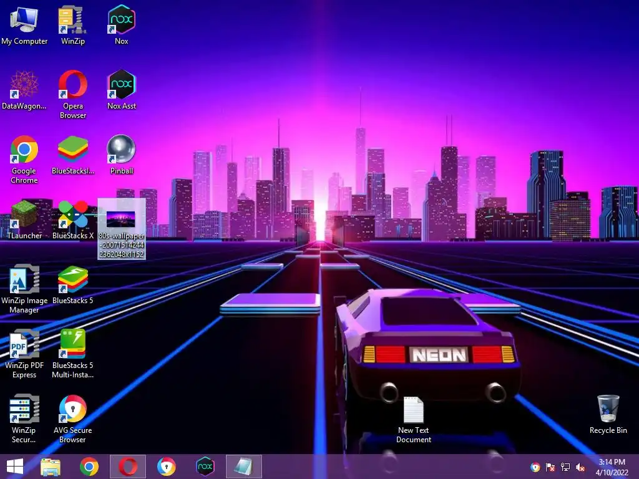639x479 pixels.
Task: Open the Windows Start menu
Action: [x=15, y=467]
